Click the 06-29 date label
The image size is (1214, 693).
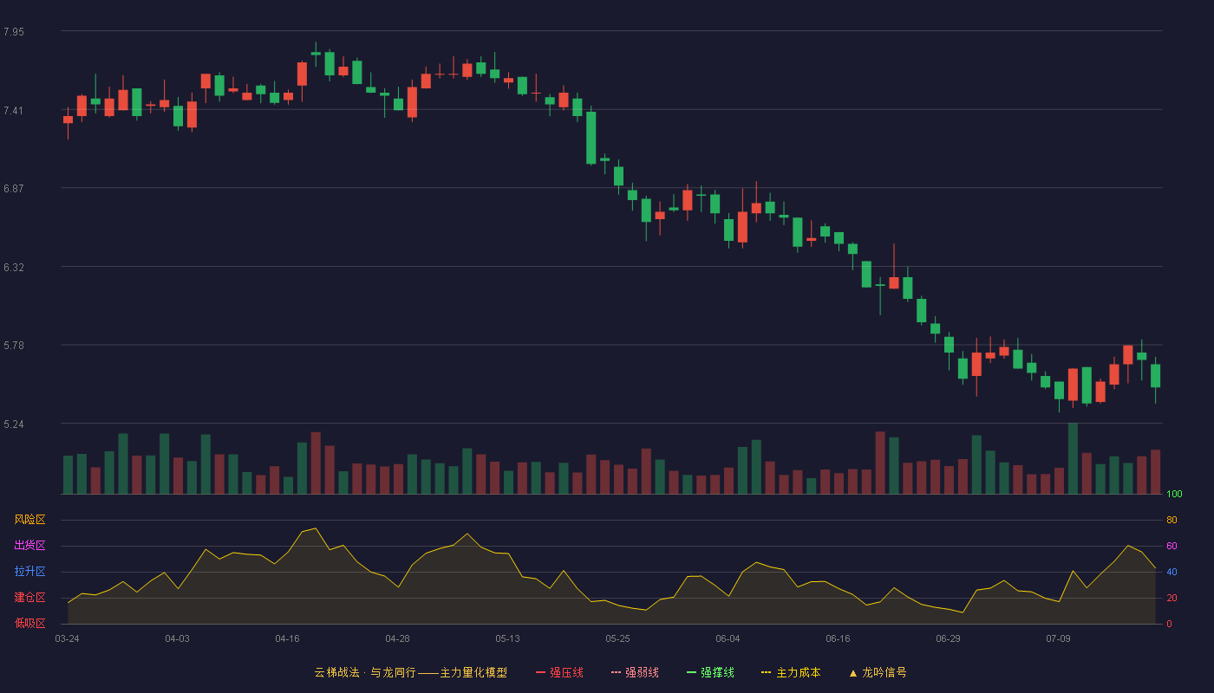click(x=948, y=638)
